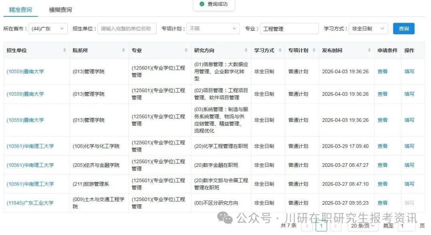Sort the 院系所 column
This screenshot has width=431, height=235.
123,50
